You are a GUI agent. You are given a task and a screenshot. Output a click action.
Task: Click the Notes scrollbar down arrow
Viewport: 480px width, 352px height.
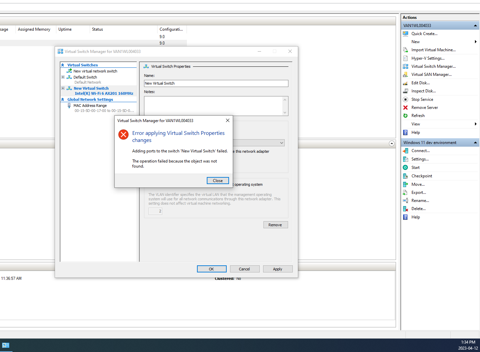285,113
